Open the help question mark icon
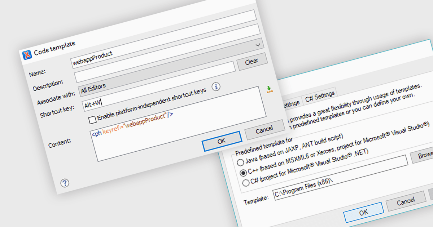 tap(65, 183)
